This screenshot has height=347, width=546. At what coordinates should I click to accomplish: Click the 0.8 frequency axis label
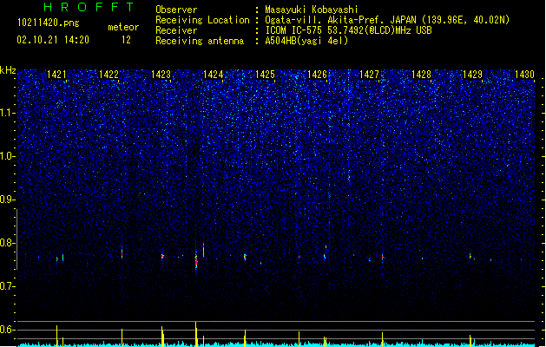pyautogui.click(x=7, y=243)
